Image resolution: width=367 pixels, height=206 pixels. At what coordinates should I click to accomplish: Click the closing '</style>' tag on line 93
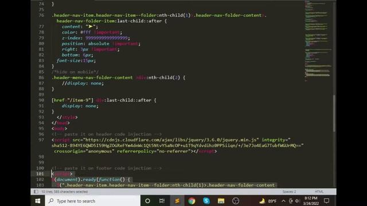[67, 117]
